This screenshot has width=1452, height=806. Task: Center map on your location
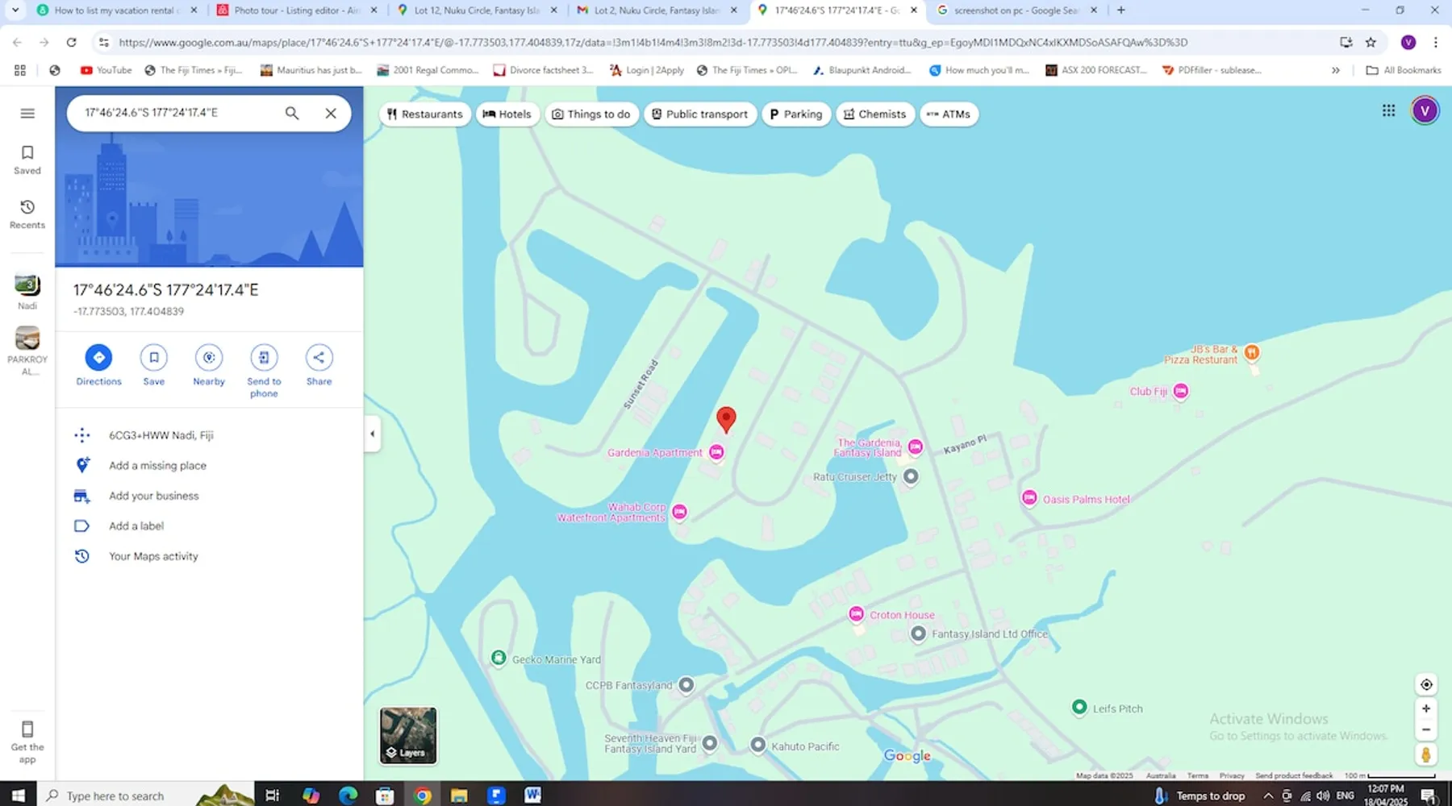[1426, 684]
